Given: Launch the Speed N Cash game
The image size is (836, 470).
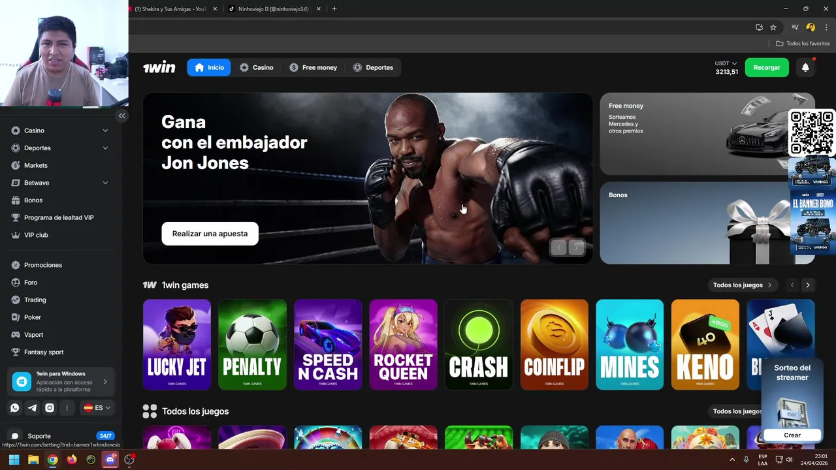Looking at the screenshot, I should (328, 345).
